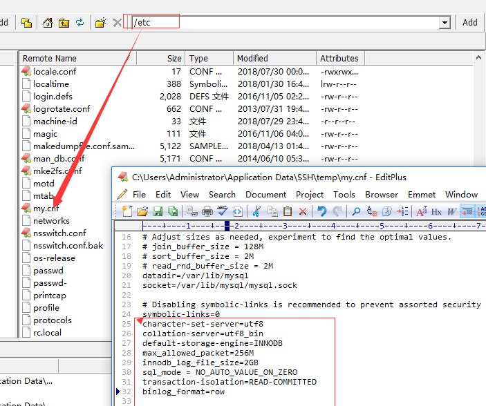Refresh the remote file listing
Screen dimensions: 486x406
[x=80, y=23]
